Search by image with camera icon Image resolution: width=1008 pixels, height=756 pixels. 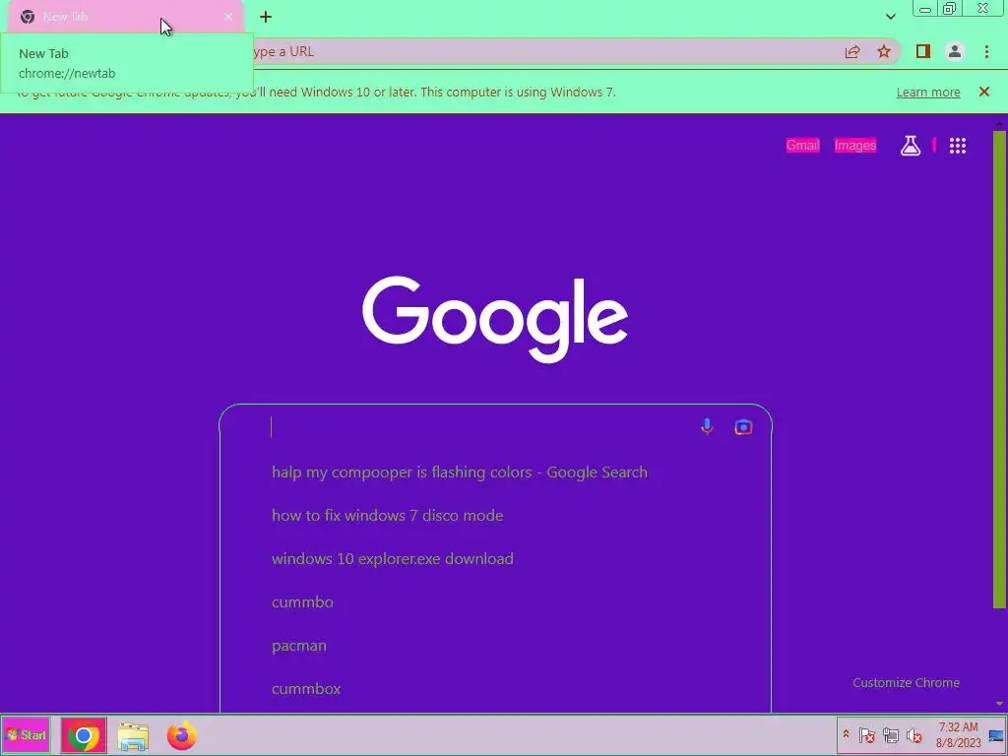[743, 427]
